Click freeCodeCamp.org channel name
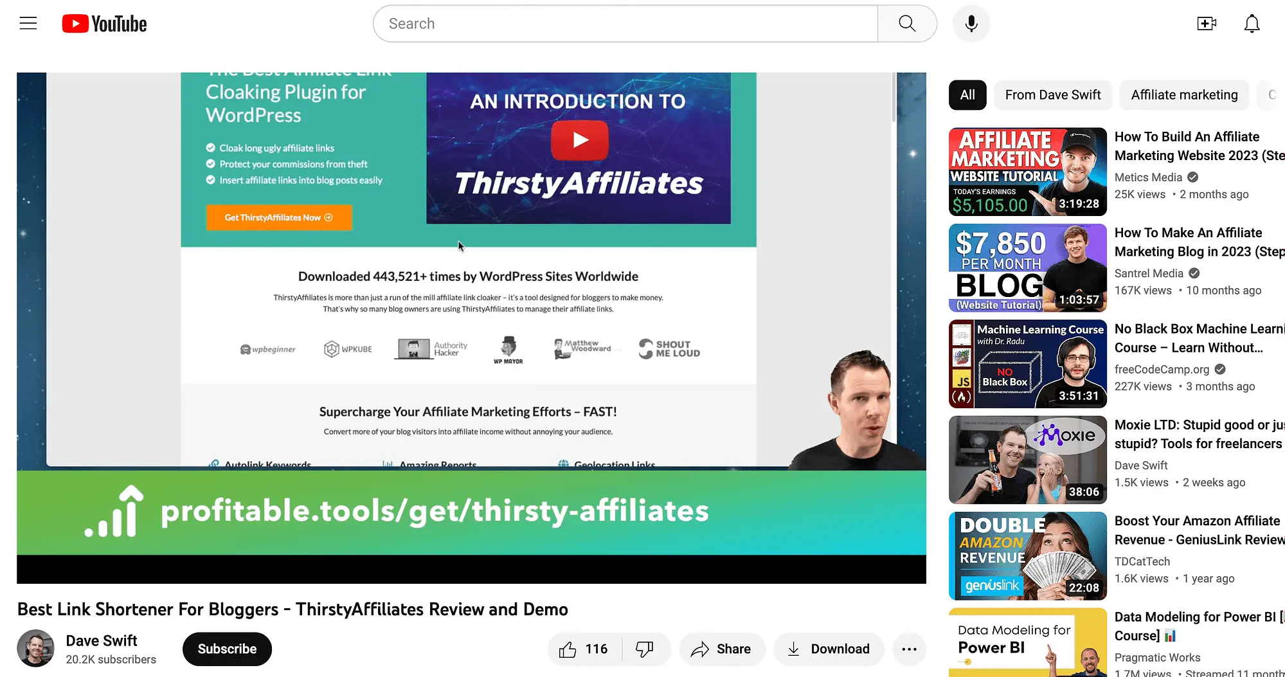 (x=1162, y=370)
